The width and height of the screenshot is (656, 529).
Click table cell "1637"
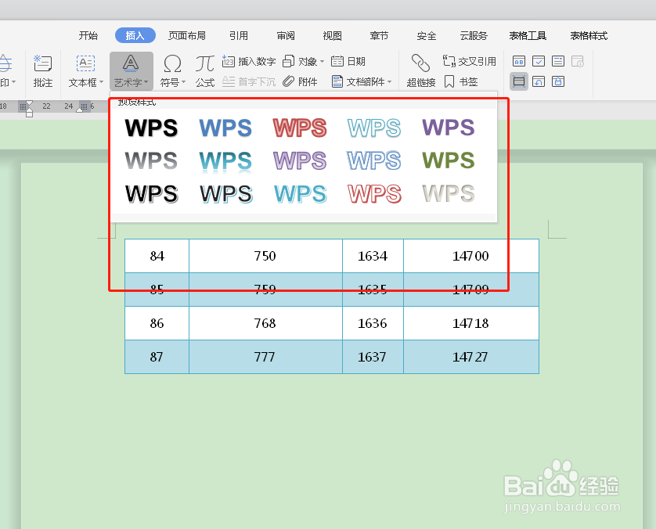tap(373, 357)
